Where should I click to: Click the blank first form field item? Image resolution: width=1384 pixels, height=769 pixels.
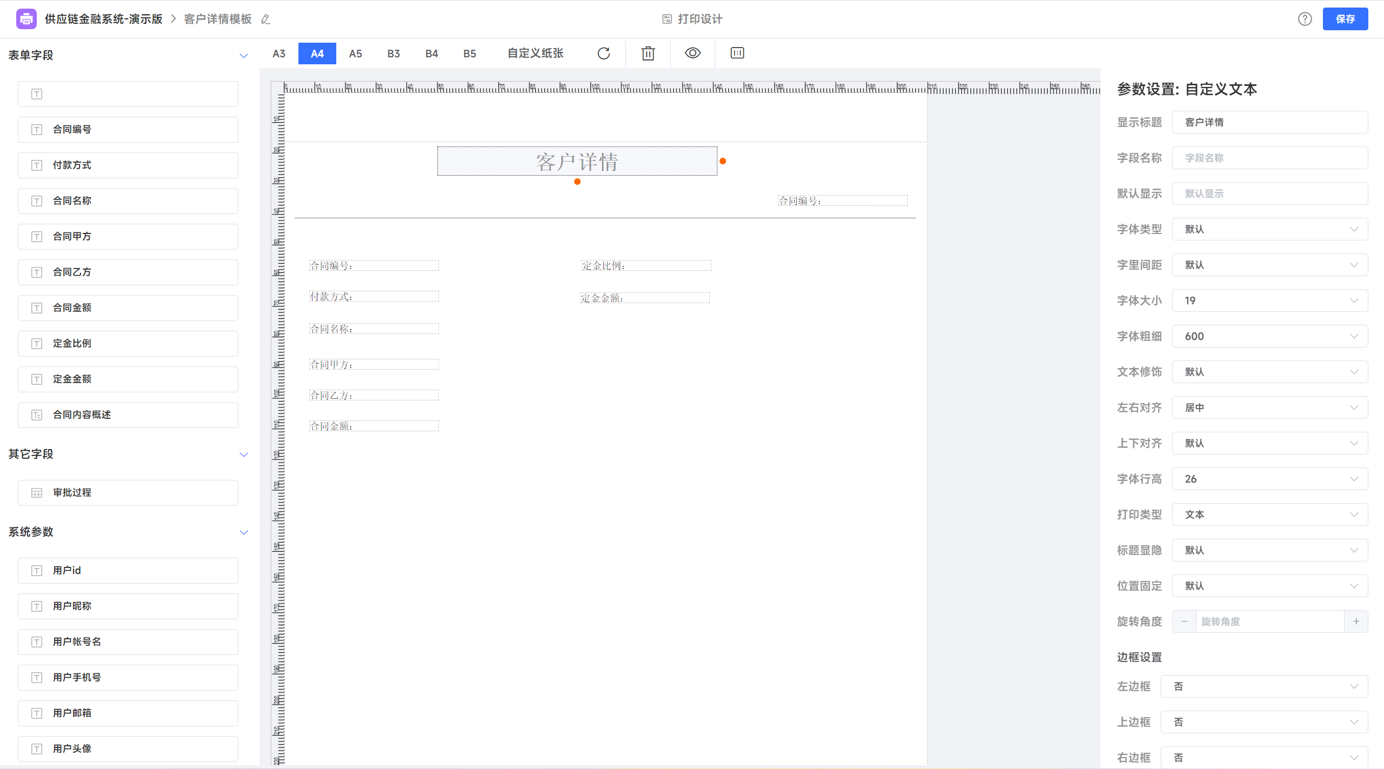[x=128, y=94]
